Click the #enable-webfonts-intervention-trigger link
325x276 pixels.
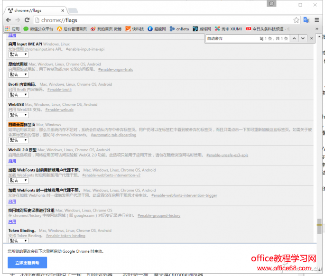click(184, 195)
